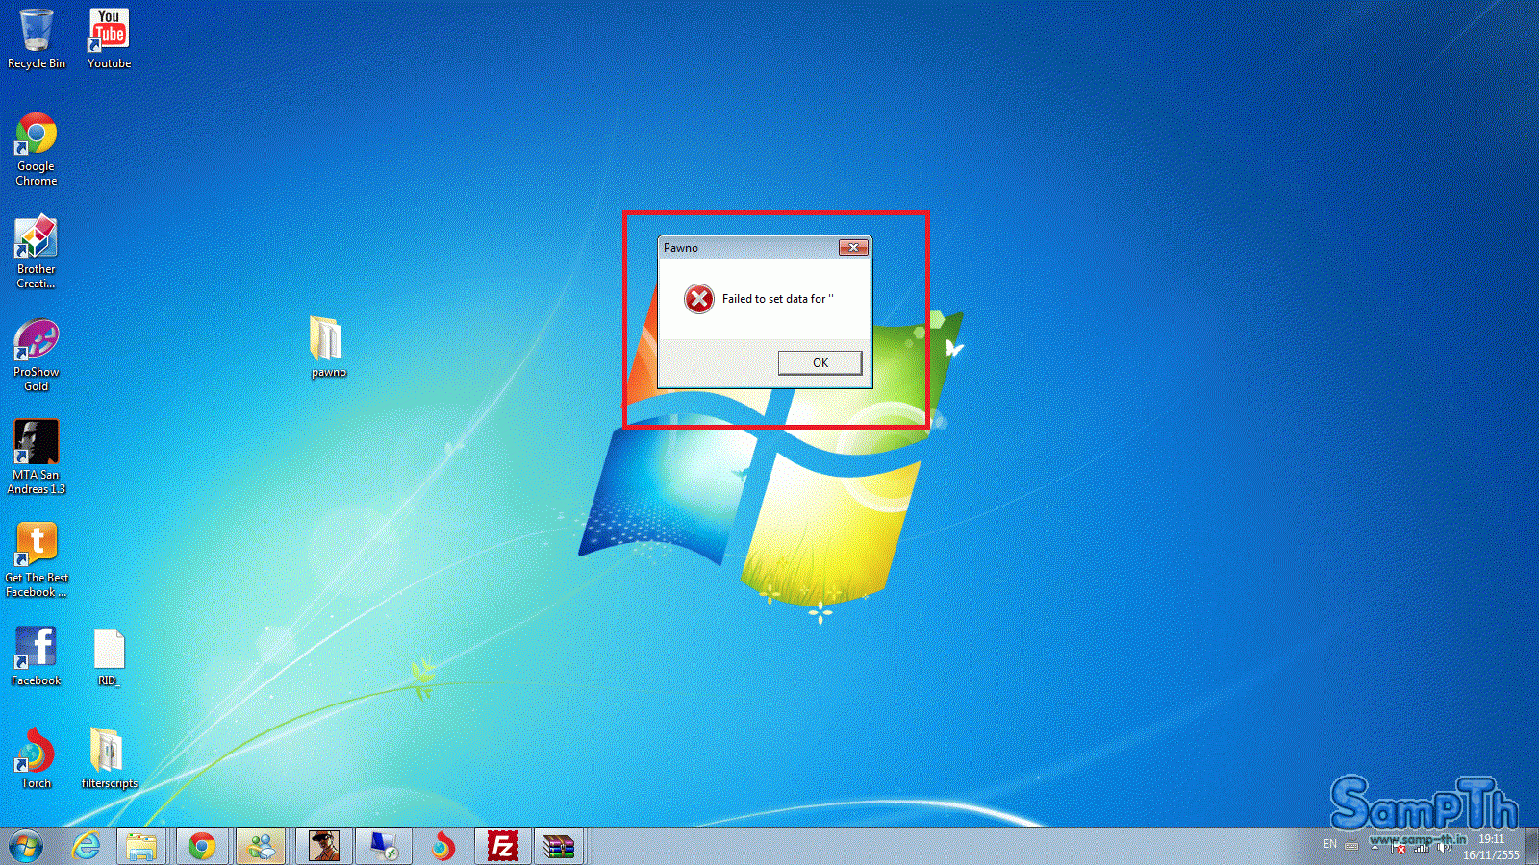Open the network signal tray icon
The height and width of the screenshot is (865, 1539).
tap(1422, 847)
